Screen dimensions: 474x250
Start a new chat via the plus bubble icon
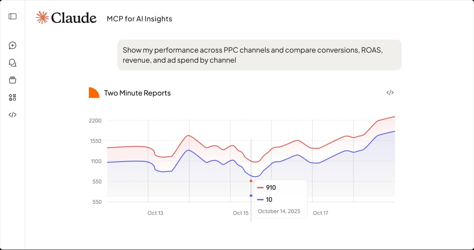pos(12,45)
